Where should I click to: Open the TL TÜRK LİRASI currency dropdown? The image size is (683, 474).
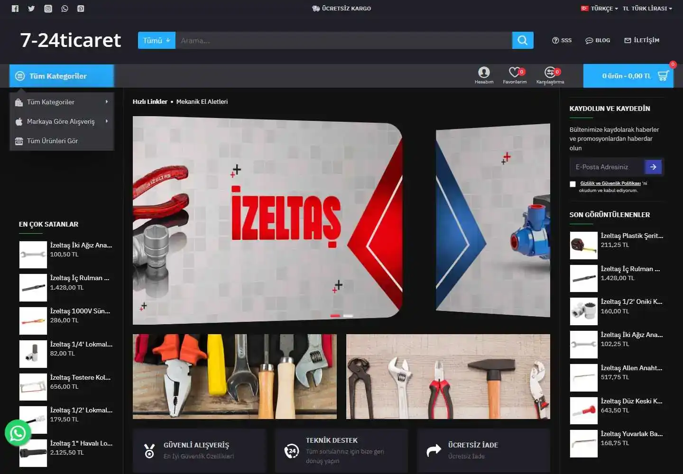647,9
